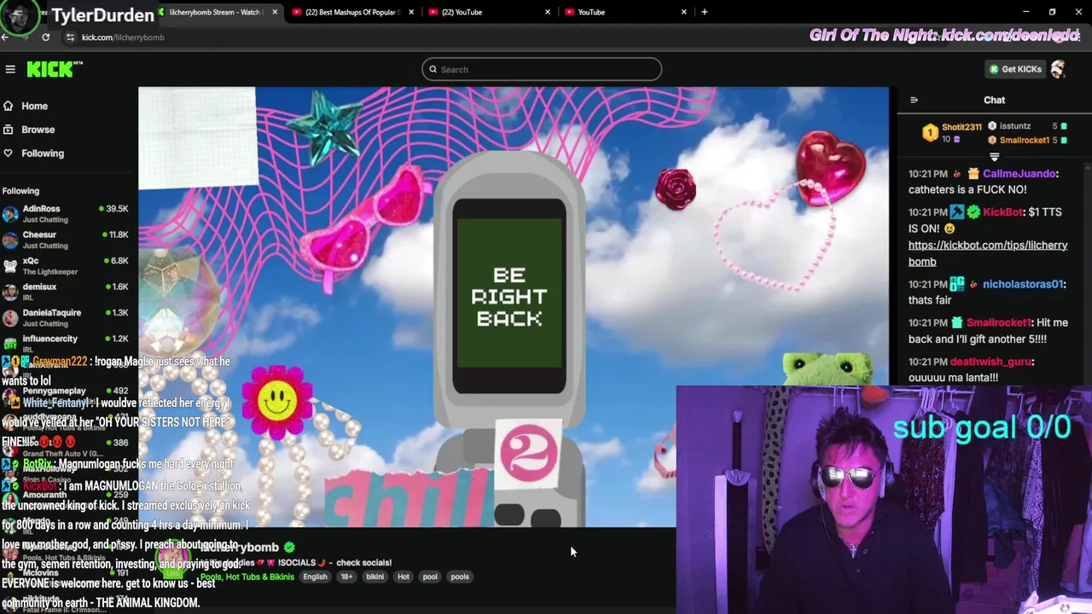Click xQc gorilla avatar icon

click(10, 265)
